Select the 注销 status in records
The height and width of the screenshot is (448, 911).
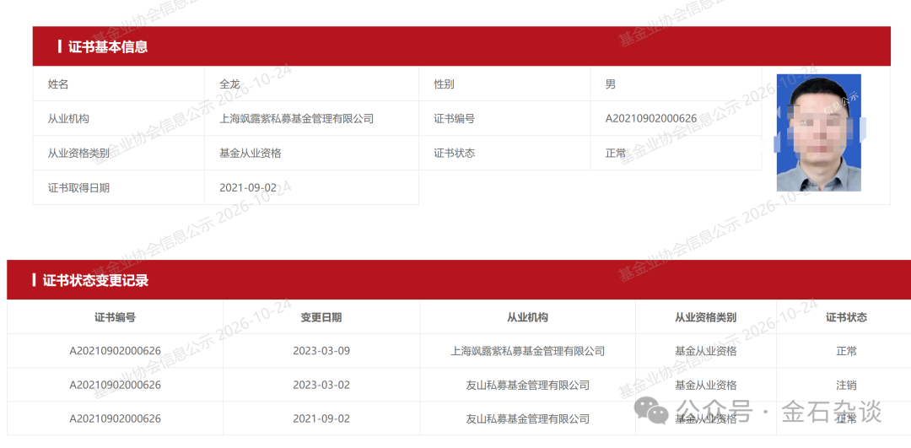pos(847,385)
